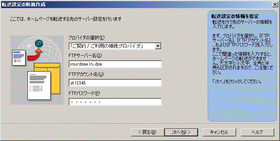This screenshot has height=141, width=280.
Task: Click the globe icon in the illustration
Action: click(x=39, y=43)
